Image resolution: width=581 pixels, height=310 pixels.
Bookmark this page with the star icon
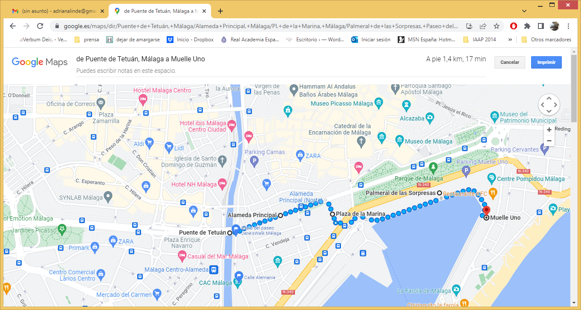pyautogui.click(x=497, y=26)
